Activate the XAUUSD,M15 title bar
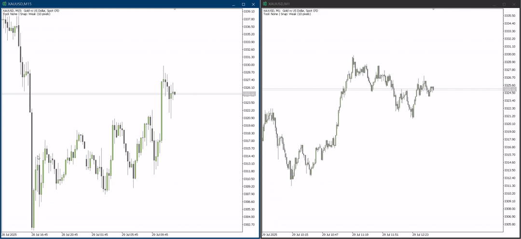This screenshot has height=239, width=521. [116, 4]
